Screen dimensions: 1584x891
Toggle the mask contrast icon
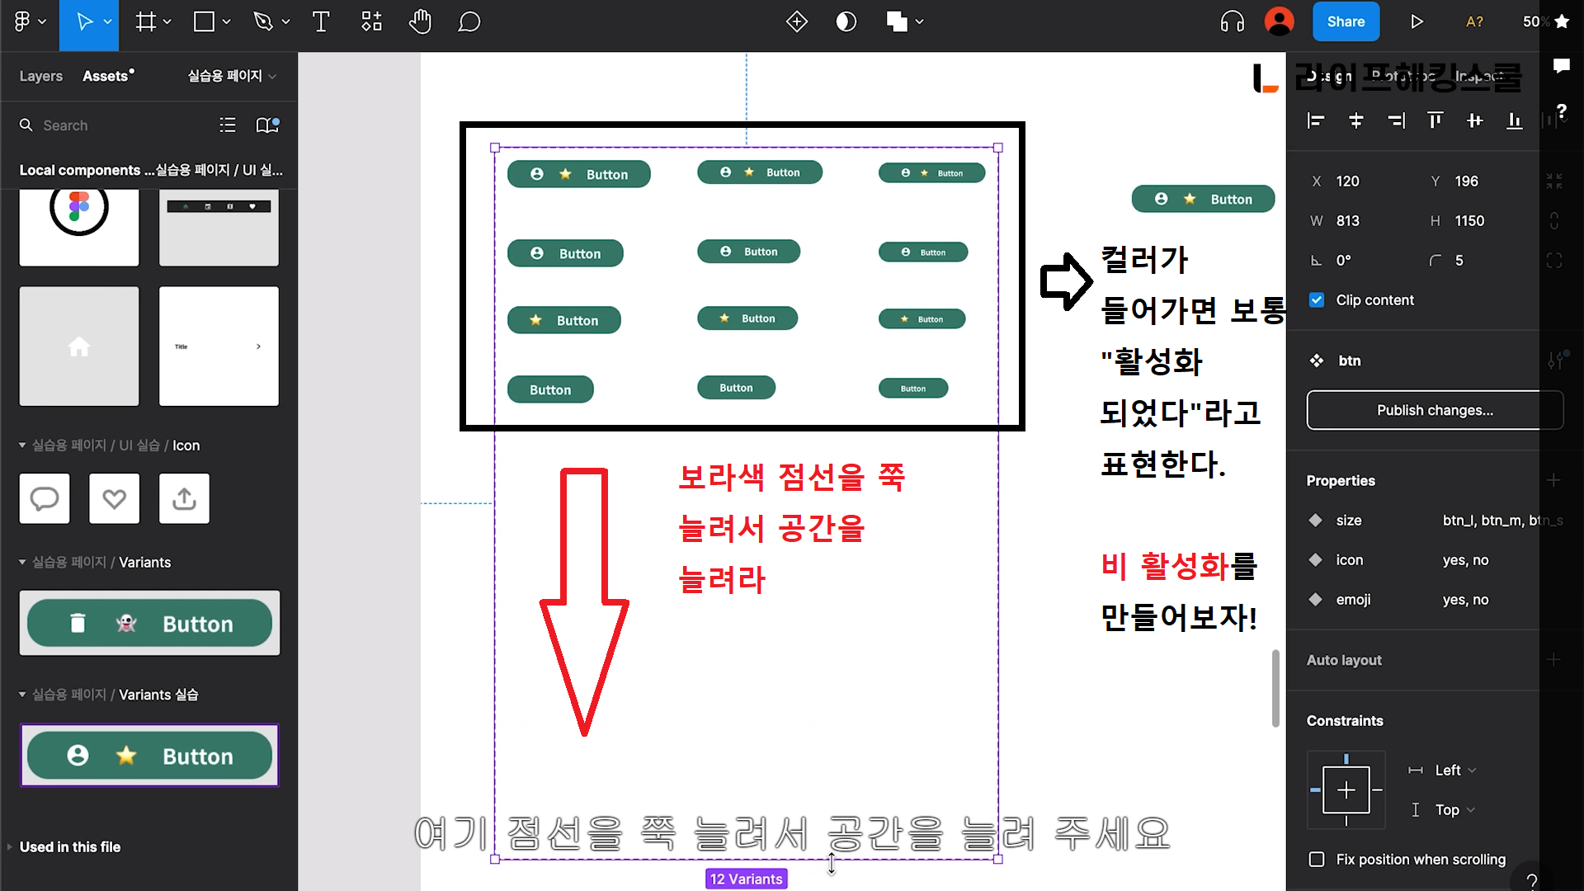pyautogui.click(x=846, y=22)
